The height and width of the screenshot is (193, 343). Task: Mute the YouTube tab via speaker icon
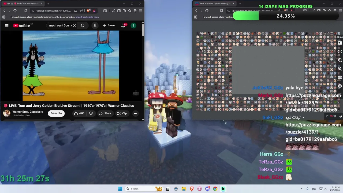[x=8, y=3]
